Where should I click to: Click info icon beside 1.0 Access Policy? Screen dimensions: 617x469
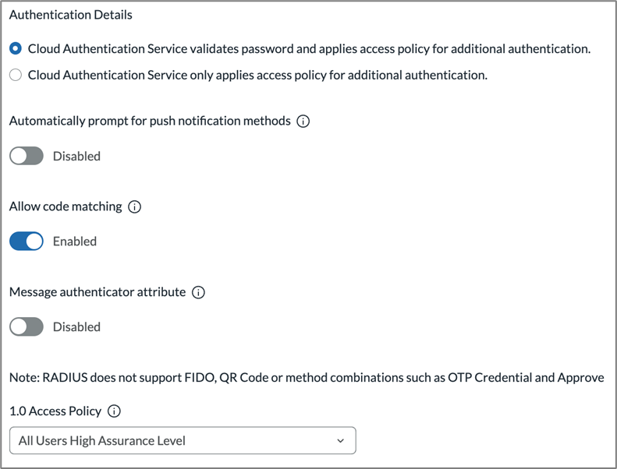[114, 411]
